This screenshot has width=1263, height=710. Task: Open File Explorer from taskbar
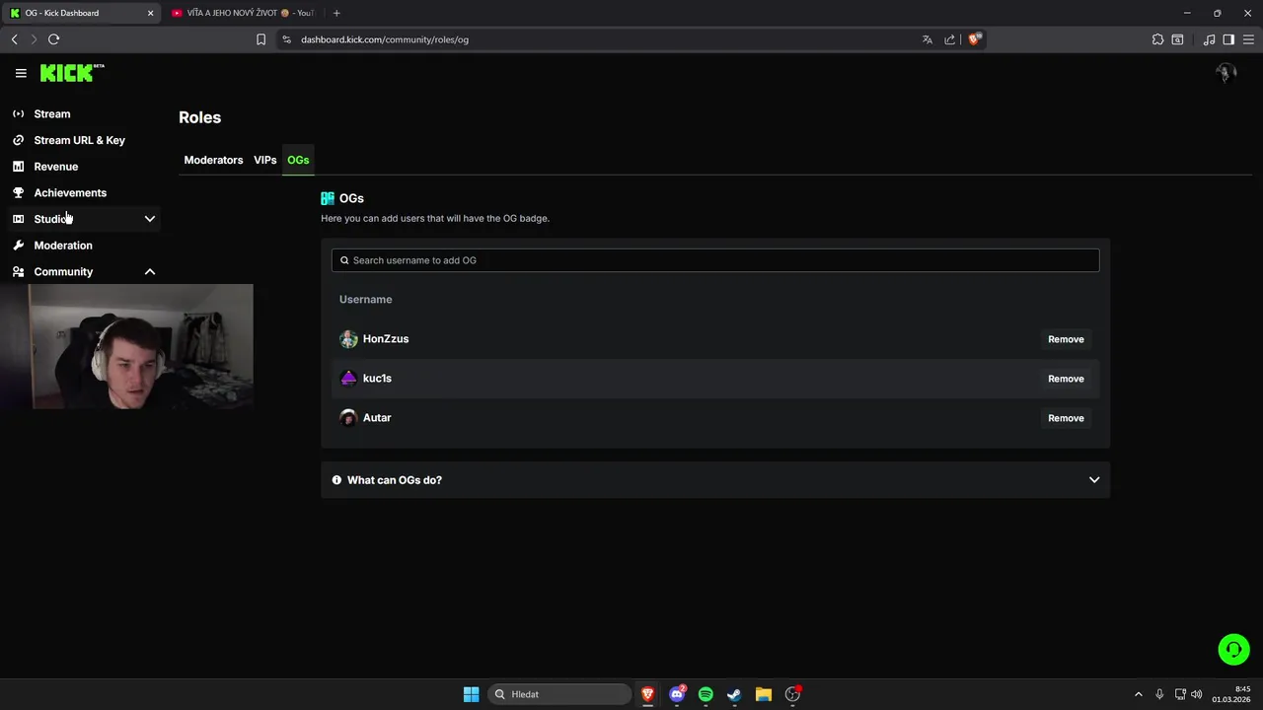763,694
